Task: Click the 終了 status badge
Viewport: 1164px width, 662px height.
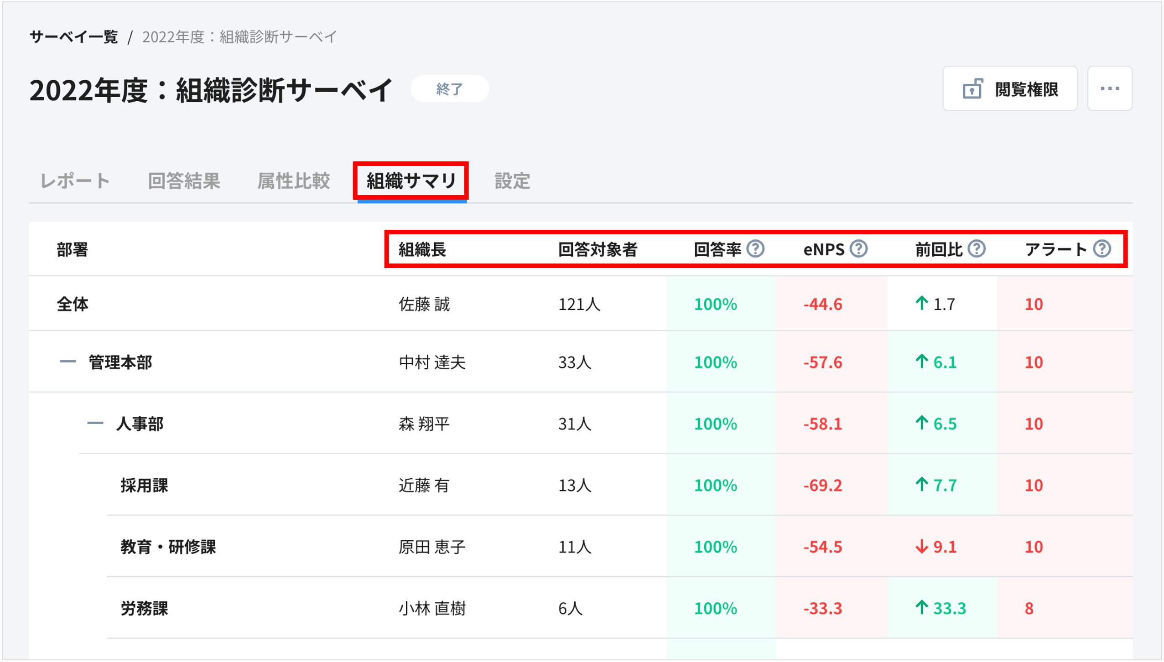Action: click(449, 89)
